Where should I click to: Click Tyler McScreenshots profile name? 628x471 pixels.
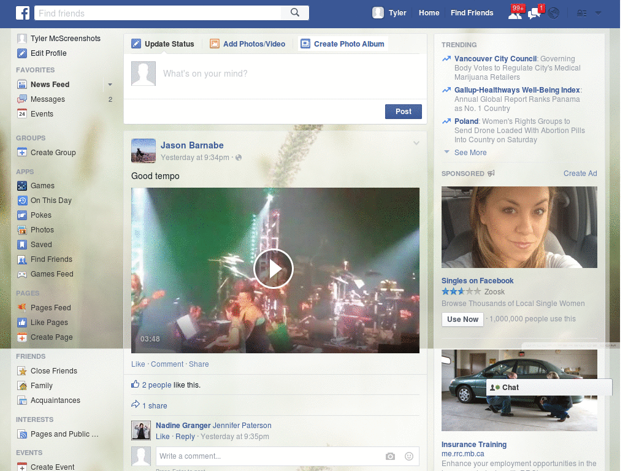click(65, 39)
